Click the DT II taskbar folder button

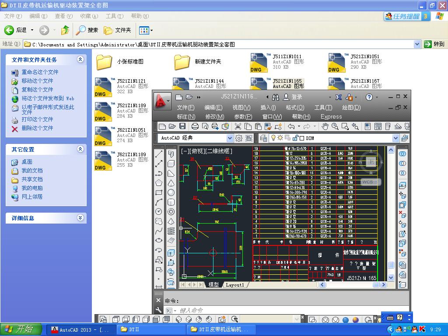(x=150, y=330)
